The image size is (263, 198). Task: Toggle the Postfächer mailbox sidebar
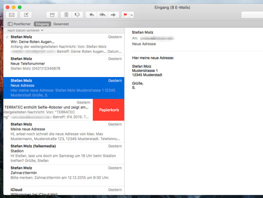pos(19,24)
